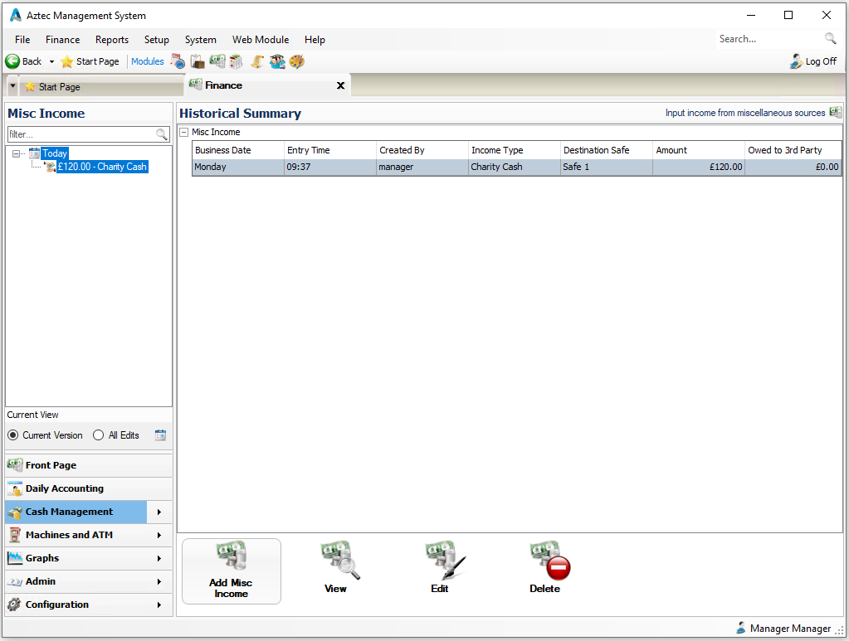Screen dimensions: 849x641
Task: Open the Back history dropdown arrow
Action: click(x=51, y=61)
